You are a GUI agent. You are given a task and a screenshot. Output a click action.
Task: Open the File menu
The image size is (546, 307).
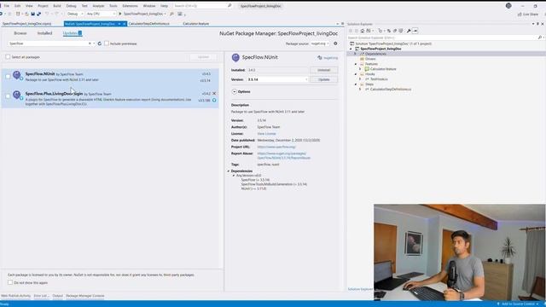[7, 6]
